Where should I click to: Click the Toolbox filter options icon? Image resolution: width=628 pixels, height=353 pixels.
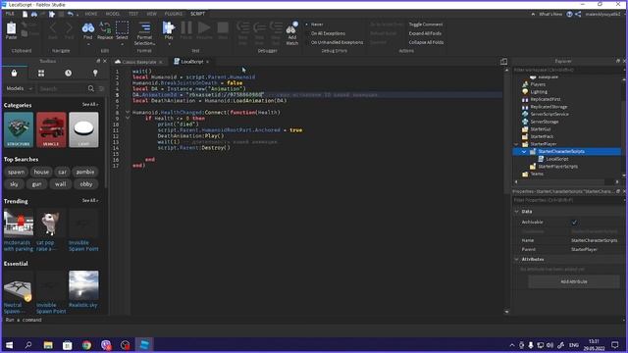point(101,88)
